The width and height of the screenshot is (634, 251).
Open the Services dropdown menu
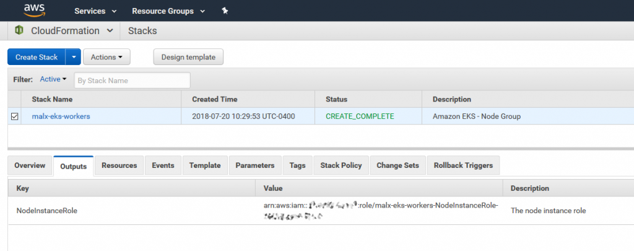pyautogui.click(x=95, y=11)
